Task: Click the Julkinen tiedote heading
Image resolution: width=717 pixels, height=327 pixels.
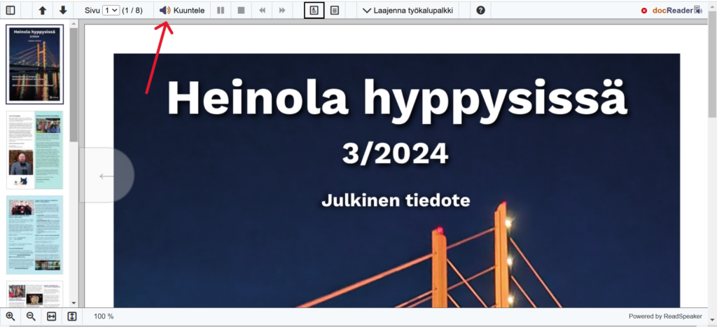Action: 396,200
